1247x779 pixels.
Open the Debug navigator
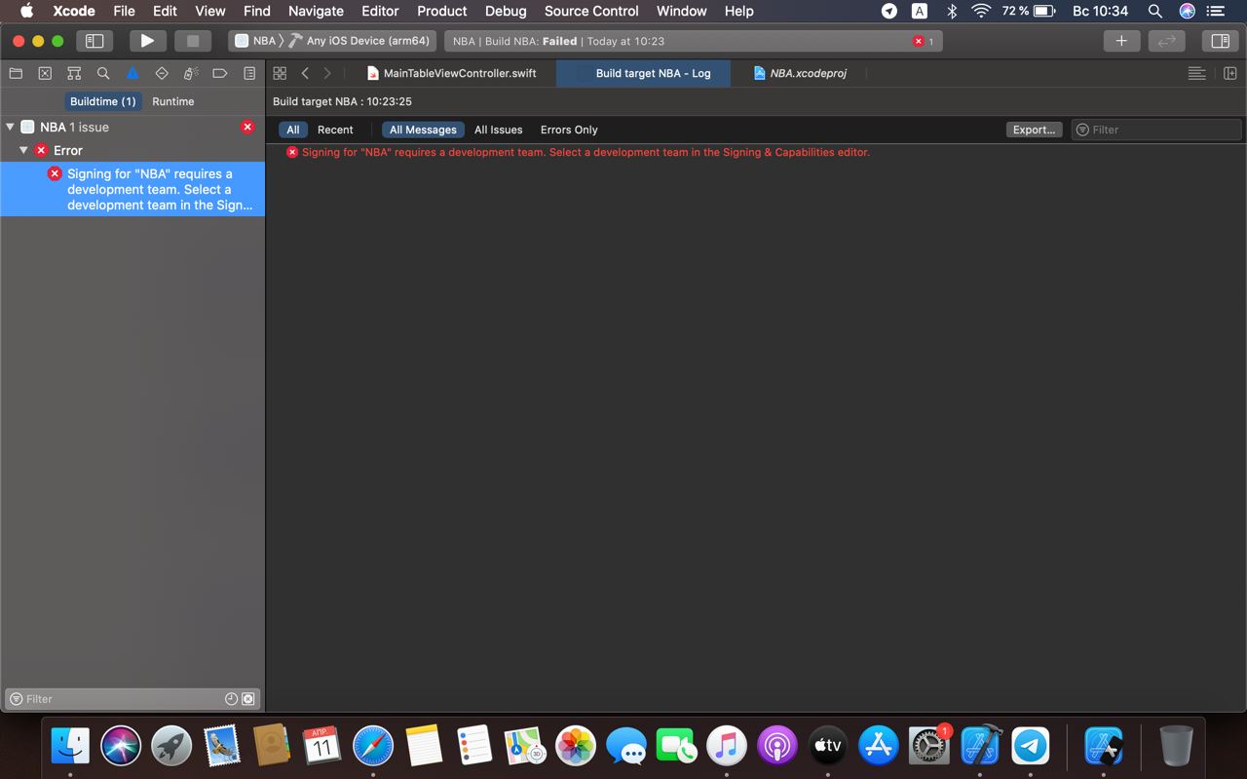pyautogui.click(x=191, y=73)
